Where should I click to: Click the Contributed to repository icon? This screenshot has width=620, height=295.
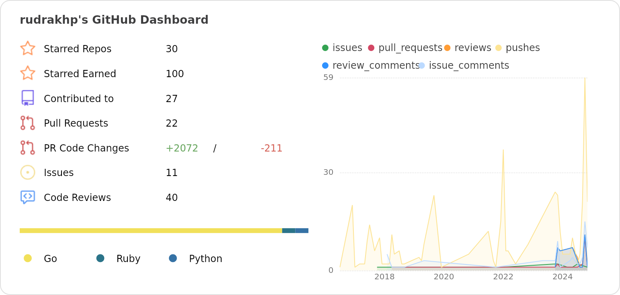(x=28, y=98)
